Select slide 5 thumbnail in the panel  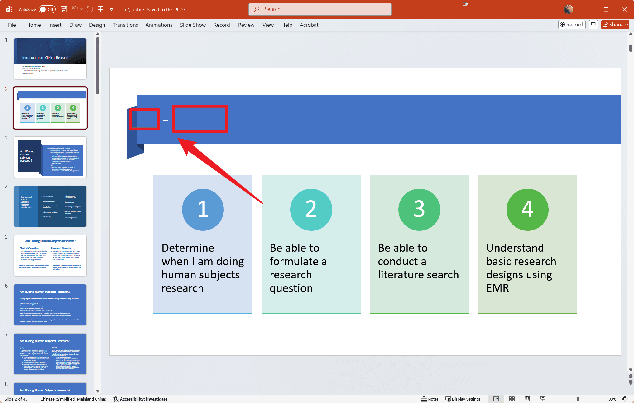(50, 256)
